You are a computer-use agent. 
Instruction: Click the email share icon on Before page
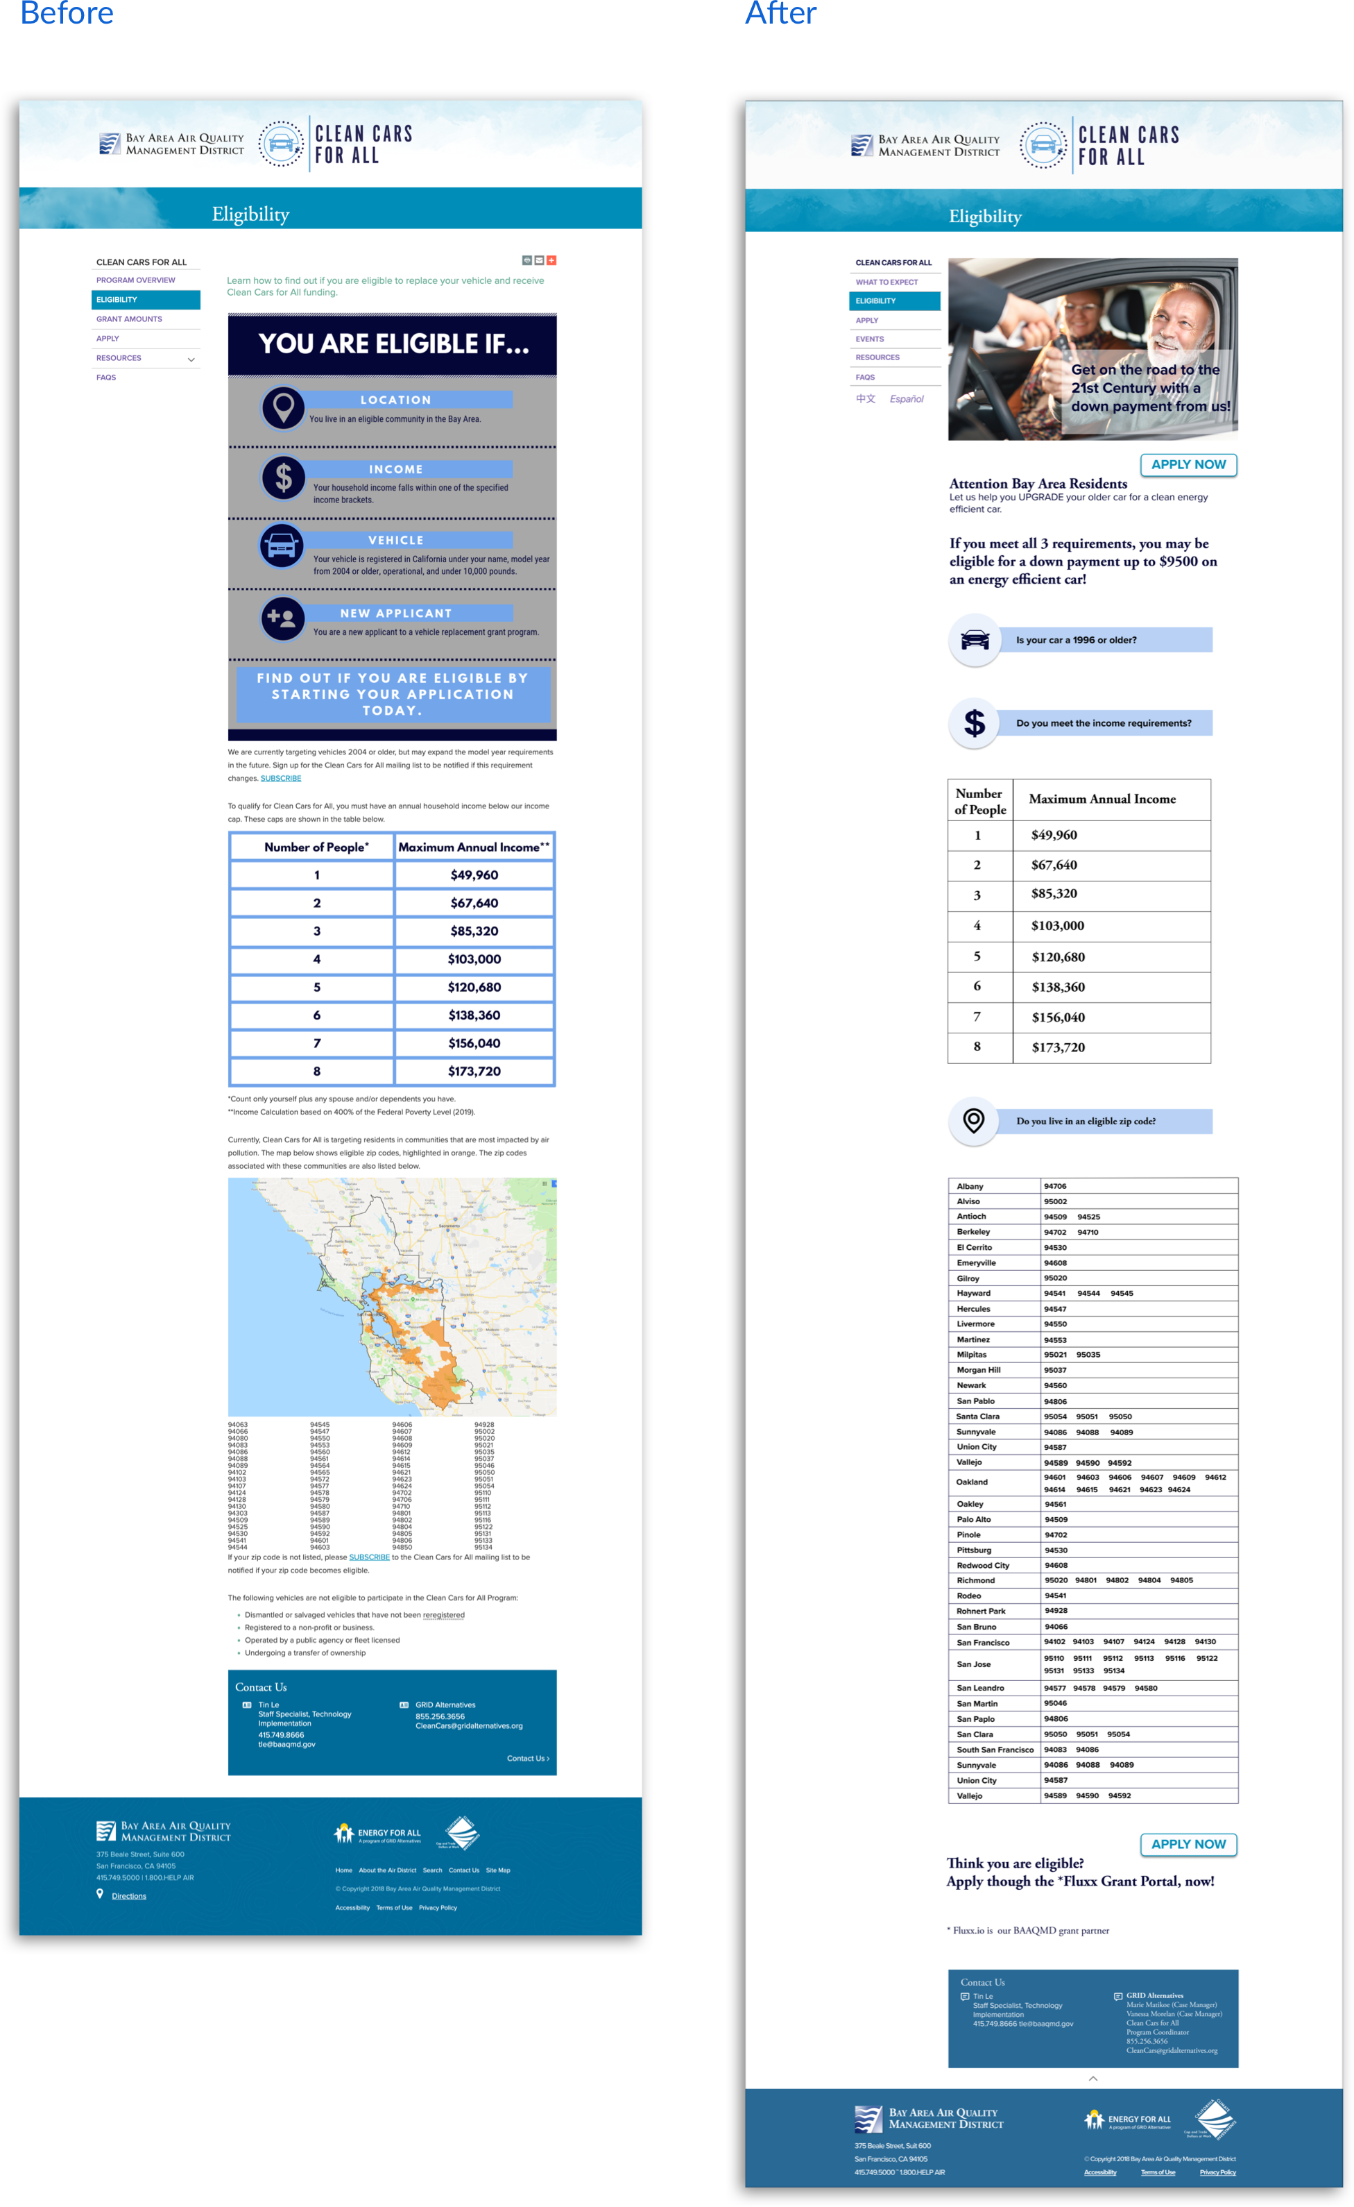[x=539, y=261]
